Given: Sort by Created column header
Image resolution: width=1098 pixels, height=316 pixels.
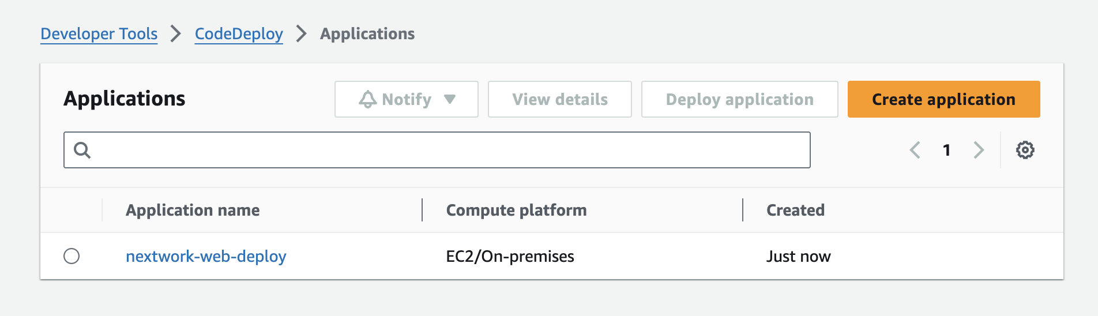Looking at the screenshot, I should [795, 210].
